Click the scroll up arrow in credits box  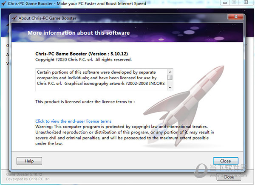pyautogui.click(x=170, y=72)
